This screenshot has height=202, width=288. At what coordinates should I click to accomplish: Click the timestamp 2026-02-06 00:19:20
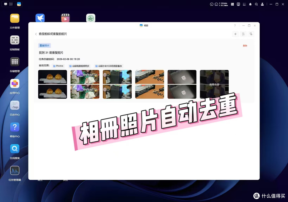pos(68,59)
